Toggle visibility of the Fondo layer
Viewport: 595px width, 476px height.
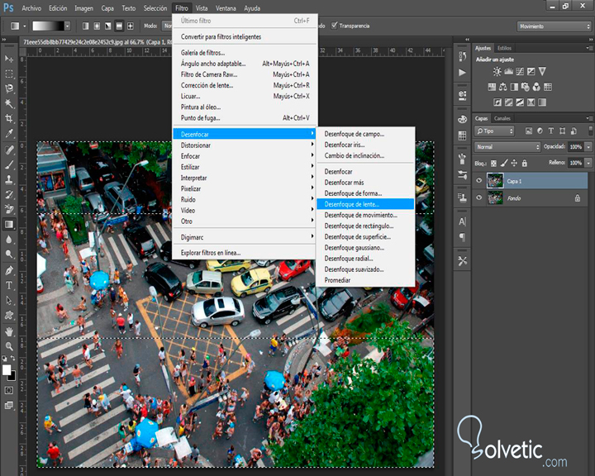pyautogui.click(x=479, y=198)
